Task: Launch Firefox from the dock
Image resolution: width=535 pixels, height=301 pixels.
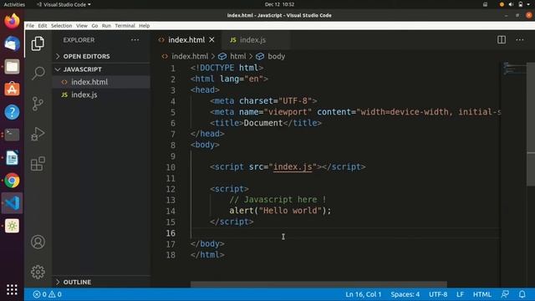Action: click(12, 21)
